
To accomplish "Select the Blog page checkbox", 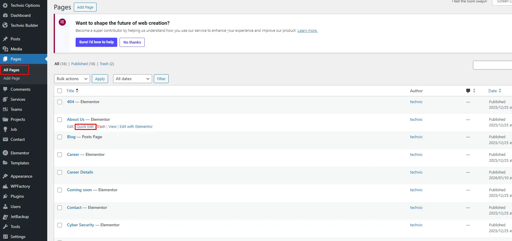I will tap(60, 137).
